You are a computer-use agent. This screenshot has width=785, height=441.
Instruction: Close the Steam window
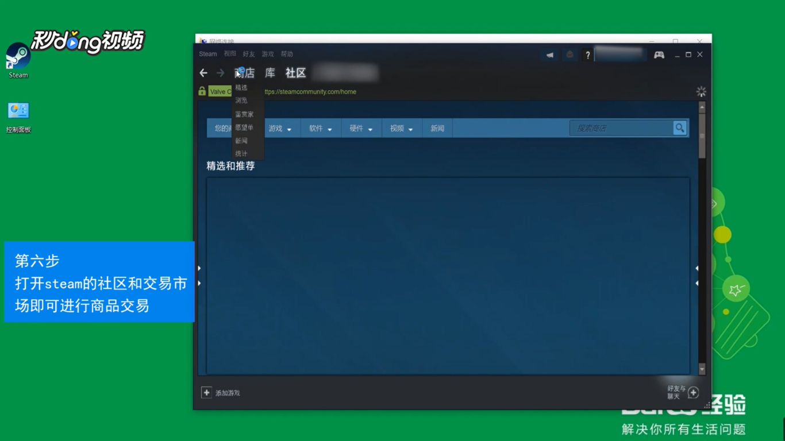[x=700, y=55]
